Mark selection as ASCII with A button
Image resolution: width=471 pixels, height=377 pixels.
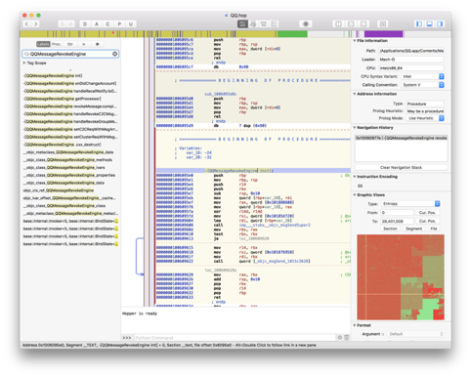pyautogui.click(x=97, y=24)
